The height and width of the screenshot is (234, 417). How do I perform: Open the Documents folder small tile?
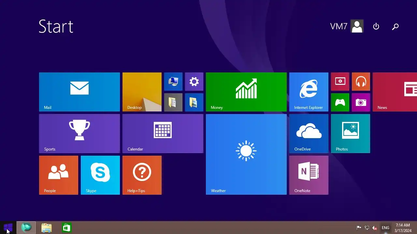pos(173,102)
